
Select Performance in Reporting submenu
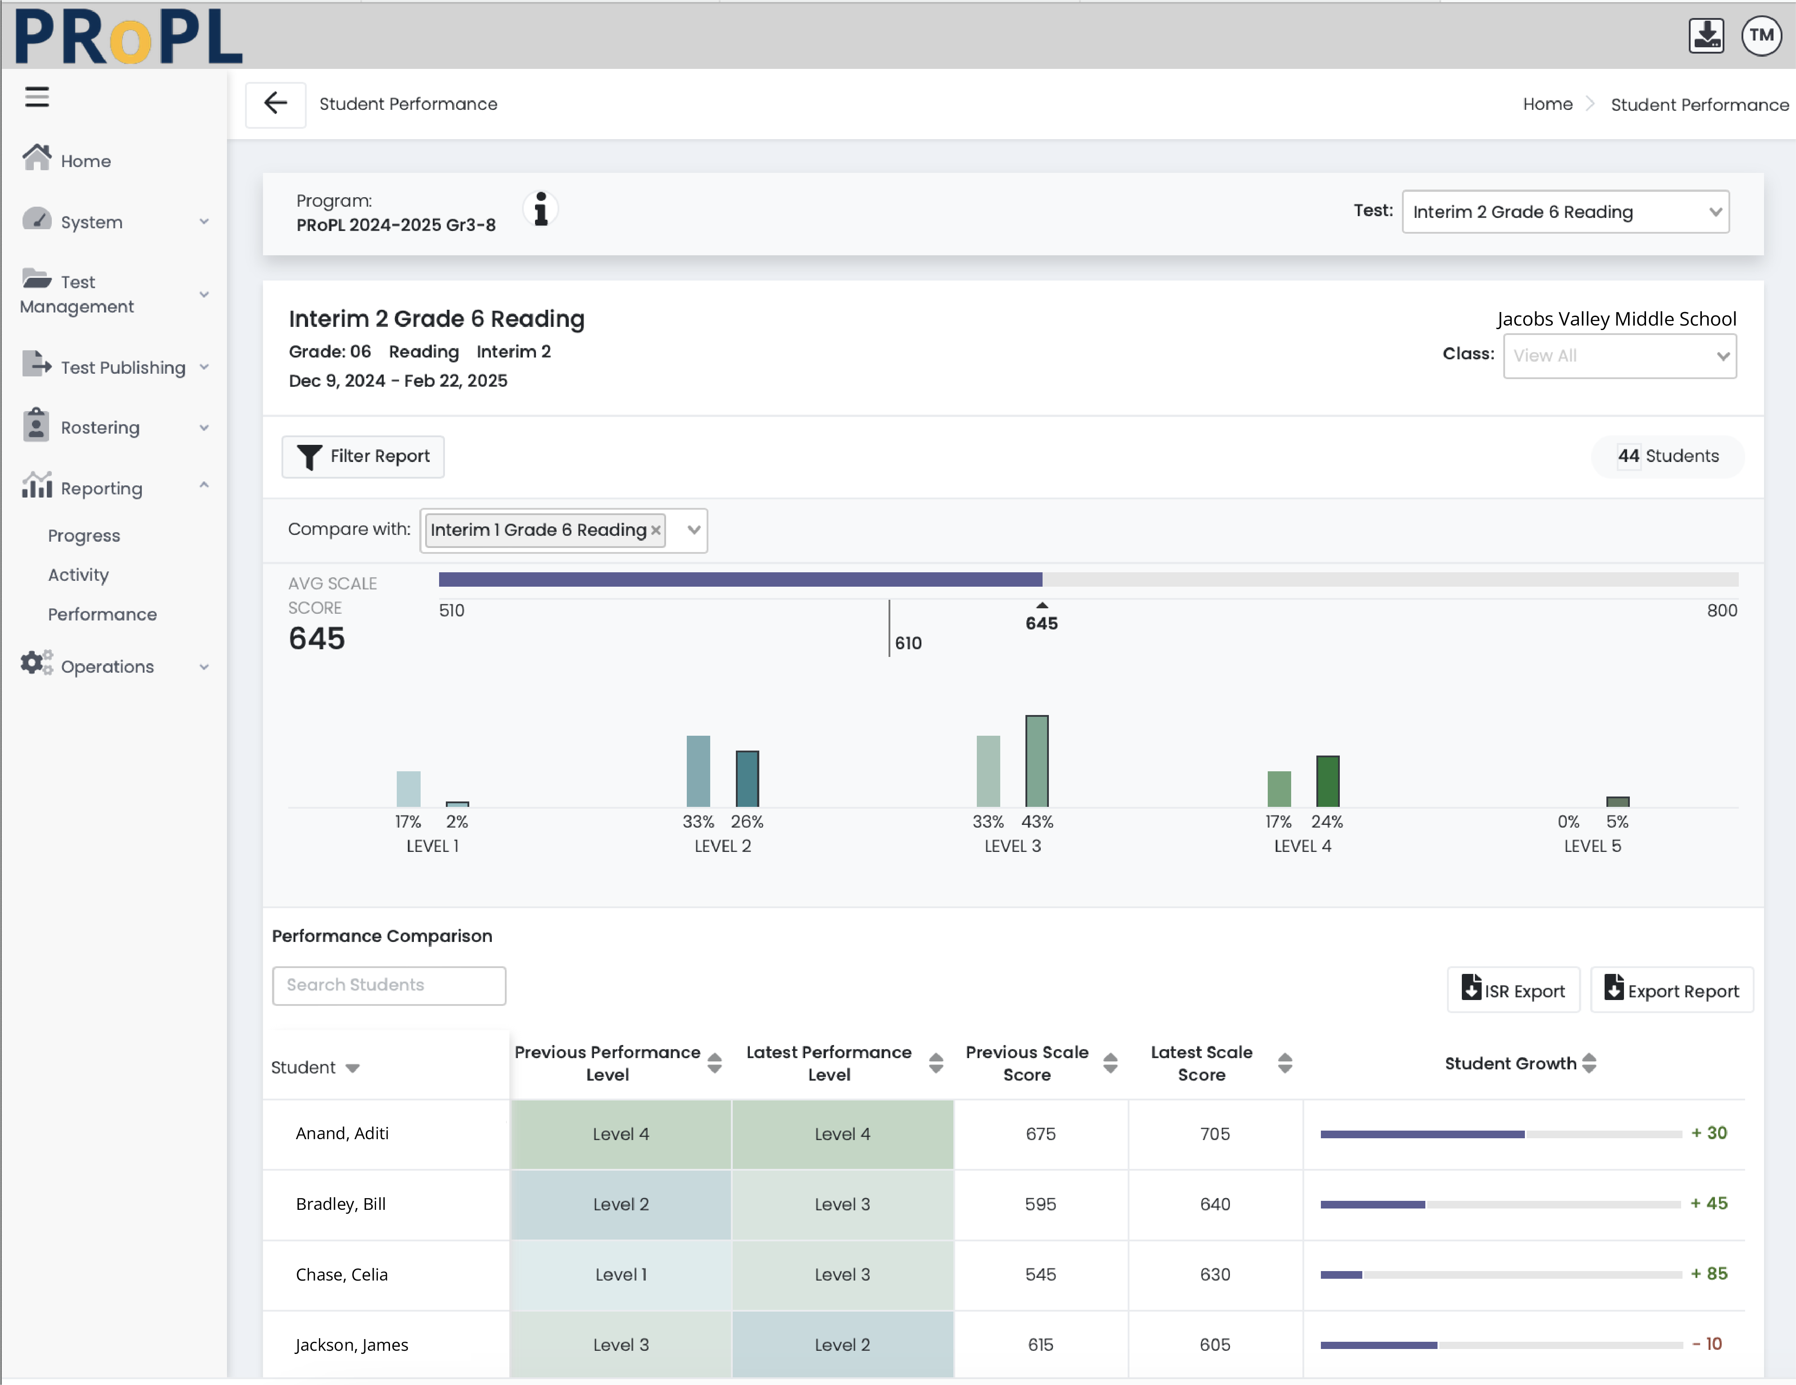(102, 614)
